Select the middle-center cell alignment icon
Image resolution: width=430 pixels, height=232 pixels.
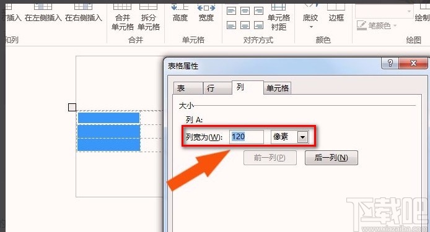click(x=245, y=11)
